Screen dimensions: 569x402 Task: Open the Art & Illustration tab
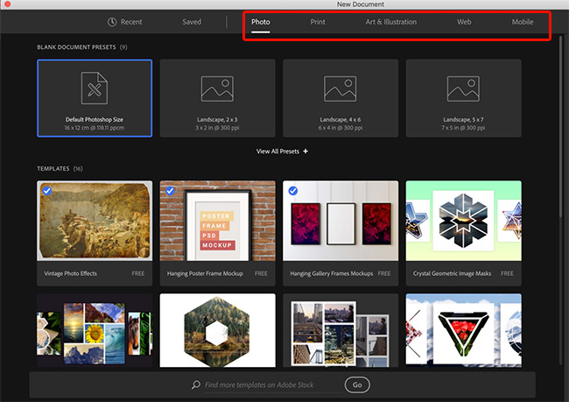390,22
